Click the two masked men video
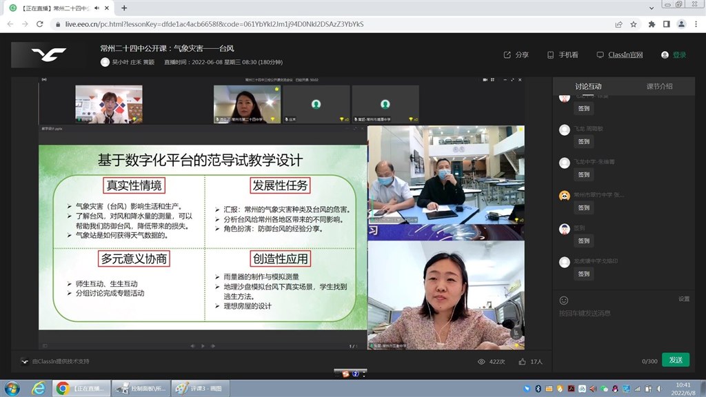706x397 pixels. 446,174
